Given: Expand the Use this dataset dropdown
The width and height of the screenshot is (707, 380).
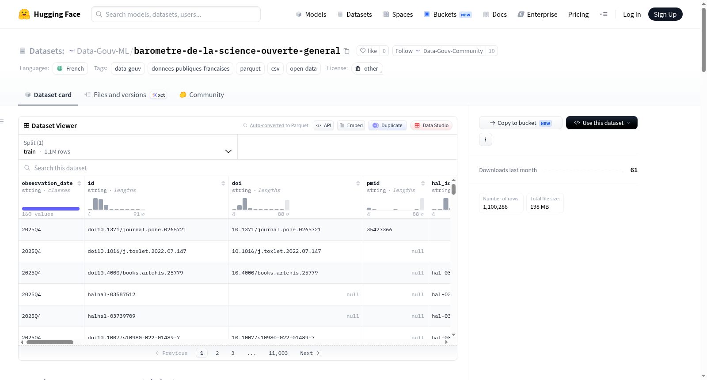Looking at the screenshot, I should 602,123.
